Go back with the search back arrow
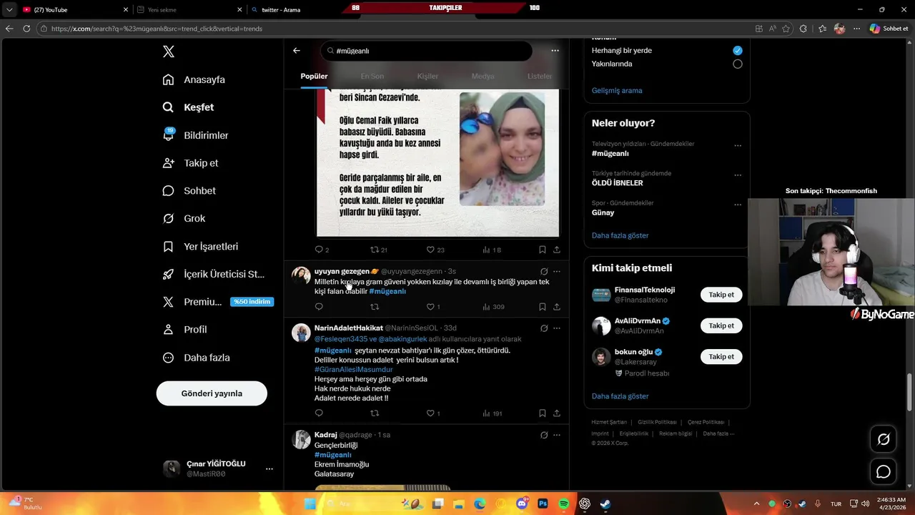Image resolution: width=915 pixels, height=515 pixels. (297, 51)
